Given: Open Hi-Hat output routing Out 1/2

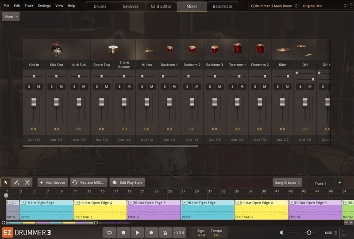Looking at the screenshot, I should tap(147, 139).
